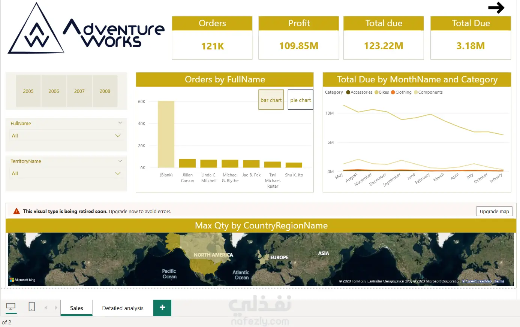Viewport: 520px width, 327px height.
Task: Click the Components legend color marker
Action: (x=416, y=92)
